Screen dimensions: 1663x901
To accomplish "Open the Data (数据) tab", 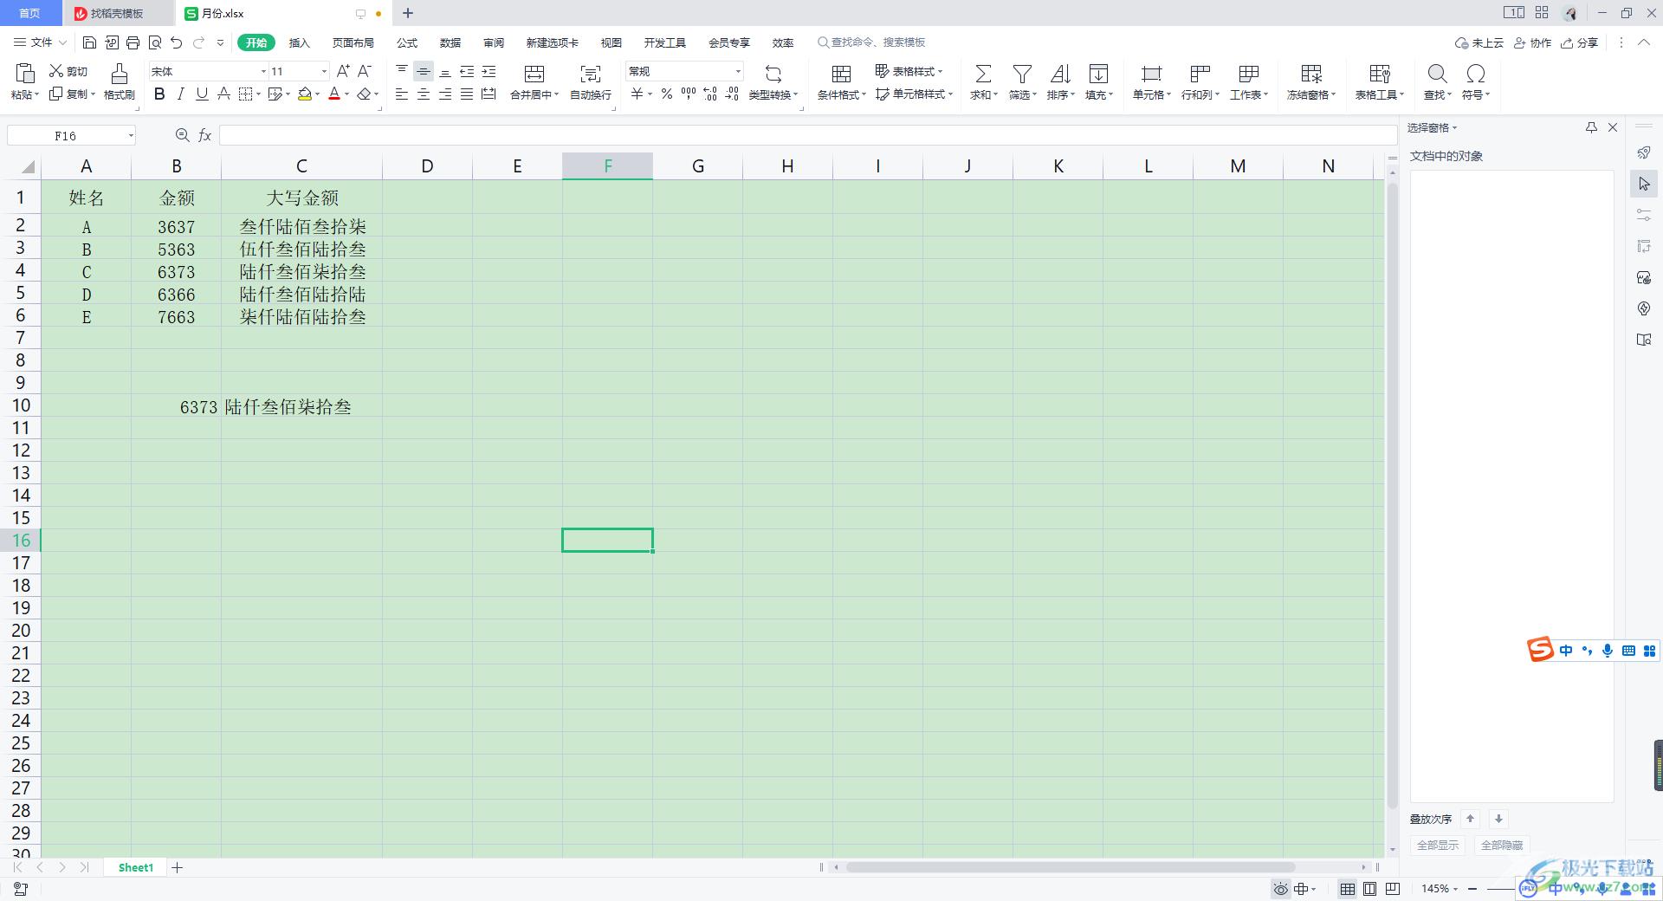I will 450,42.
